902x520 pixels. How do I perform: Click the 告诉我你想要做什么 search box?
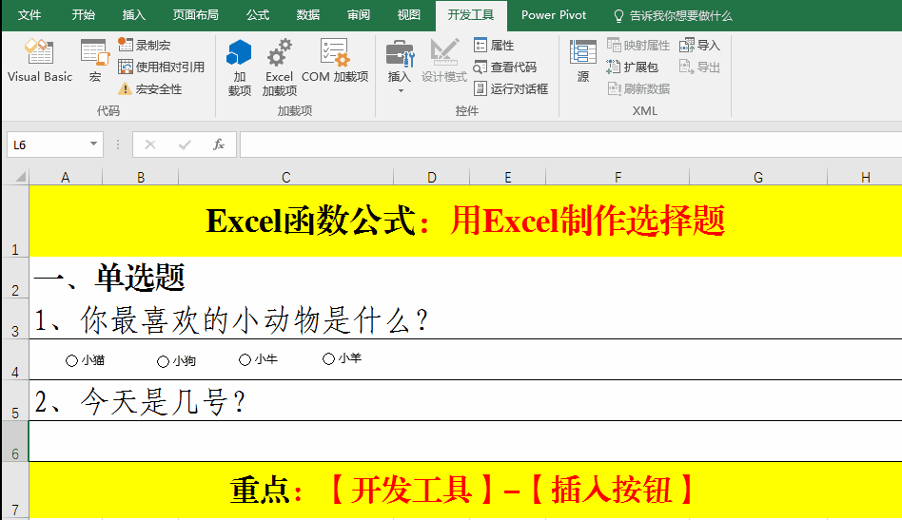pos(673,15)
